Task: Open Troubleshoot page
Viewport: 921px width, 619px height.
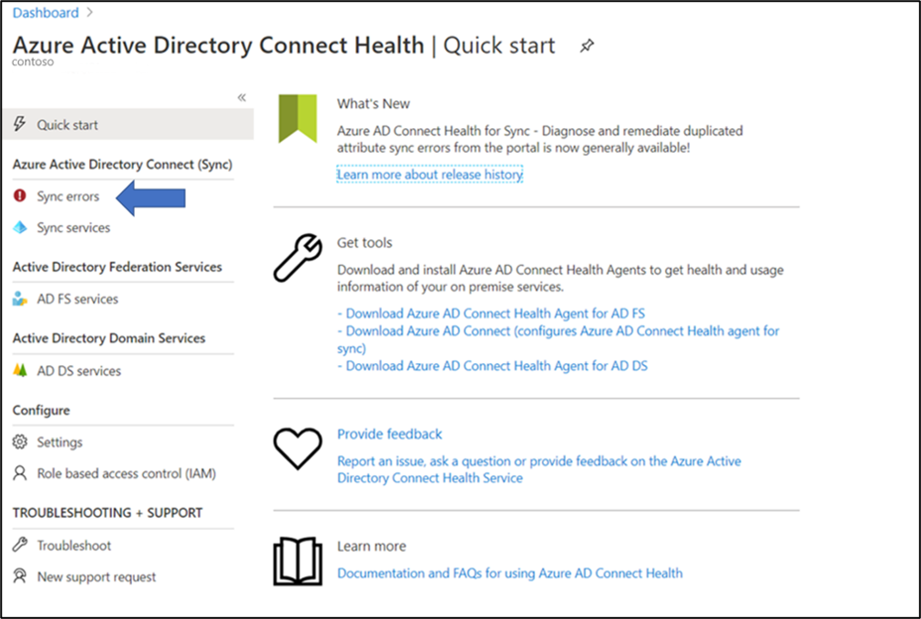Action: (x=74, y=545)
